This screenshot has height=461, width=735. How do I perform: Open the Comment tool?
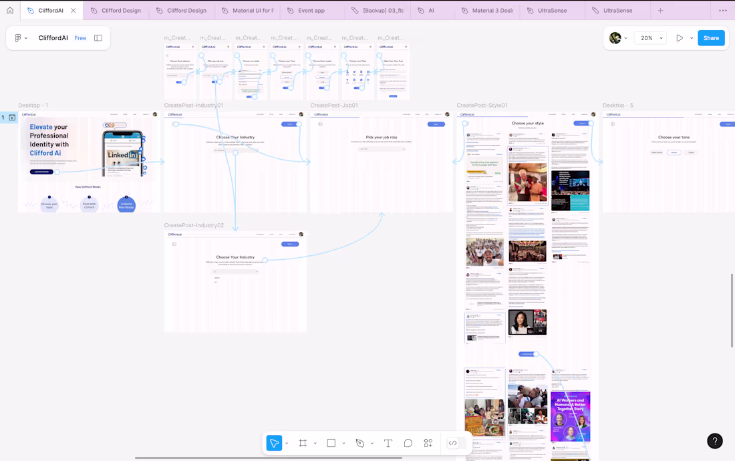pyautogui.click(x=408, y=443)
